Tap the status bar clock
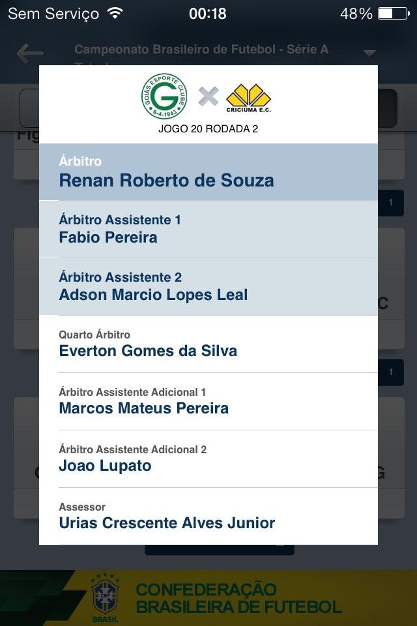The height and width of the screenshot is (626, 417). tap(208, 13)
